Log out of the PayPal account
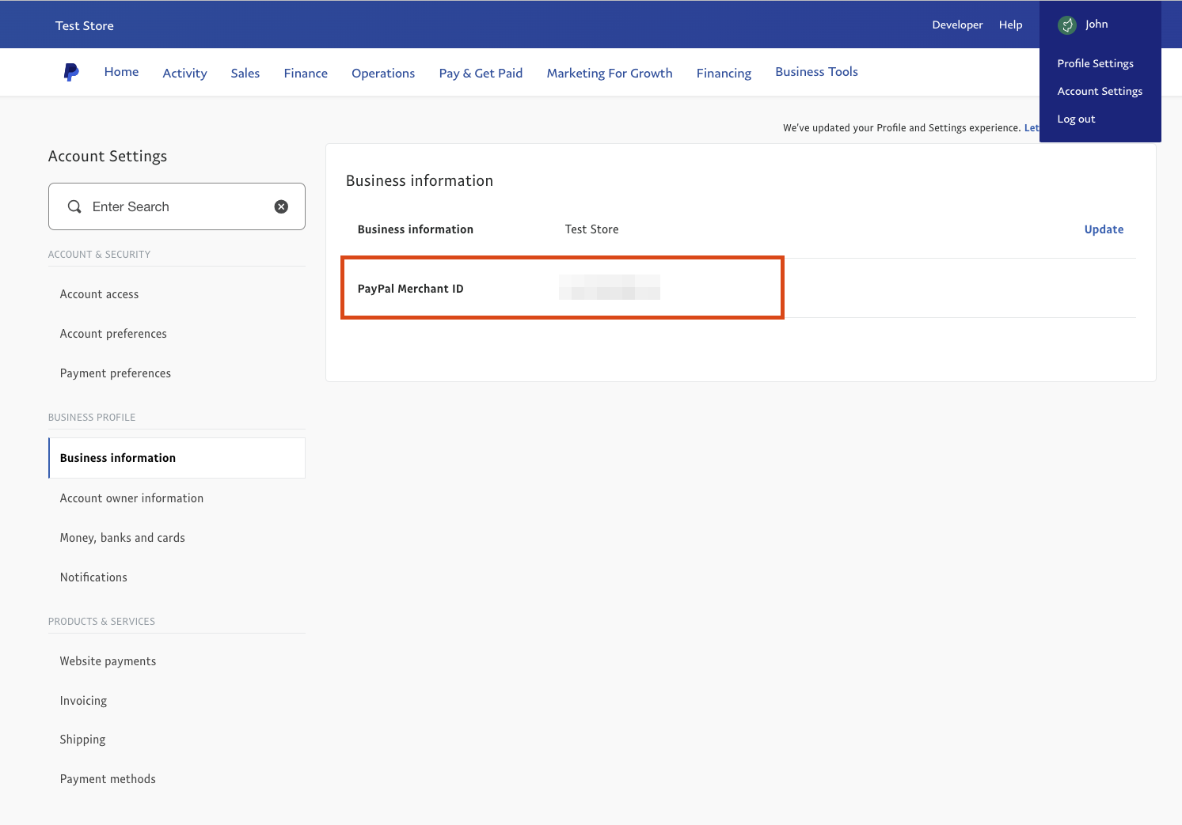This screenshot has height=825, width=1182. 1075,119
